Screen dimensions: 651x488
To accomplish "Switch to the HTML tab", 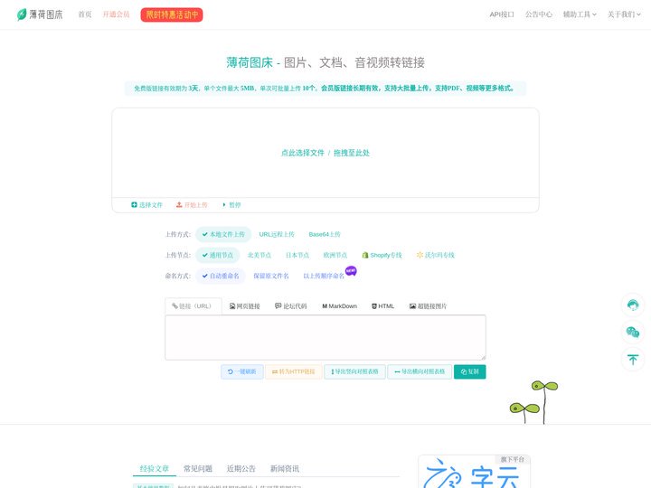I will (x=382, y=306).
